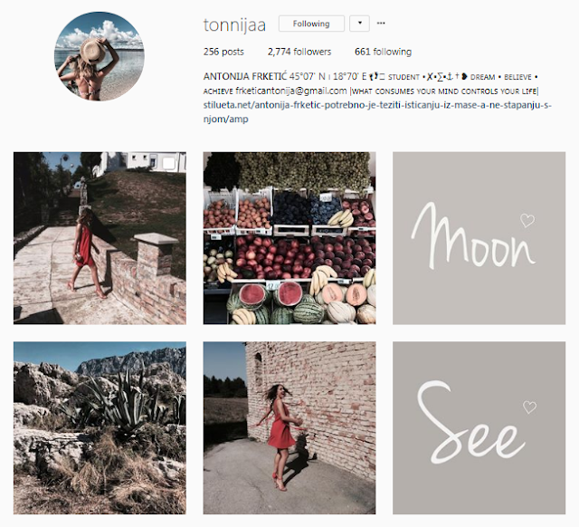View the 2,774 followers list
The image size is (579, 527).
pyautogui.click(x=299, y=52)
